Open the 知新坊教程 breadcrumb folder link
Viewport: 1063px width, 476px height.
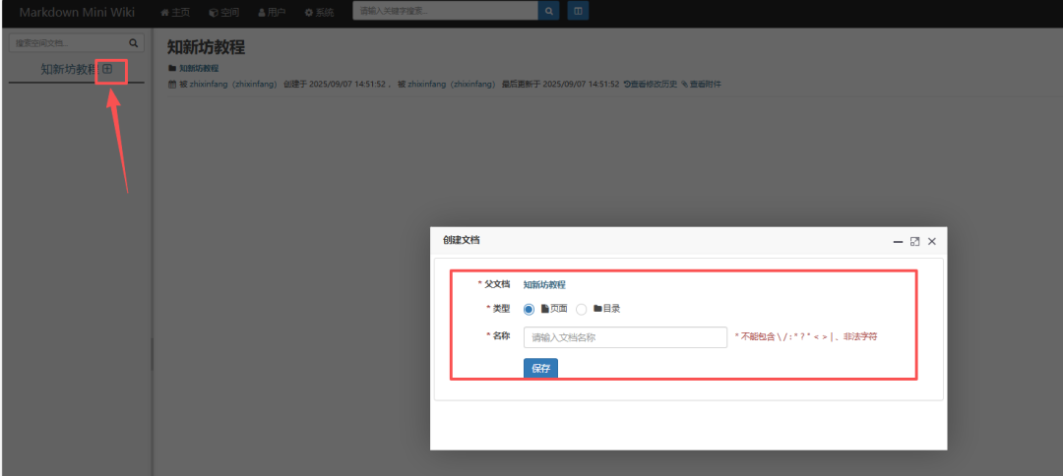pos(199,69)
